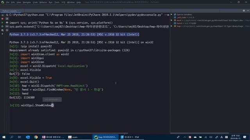
Task: Open the View menu
Action: (x=19, y=2)
